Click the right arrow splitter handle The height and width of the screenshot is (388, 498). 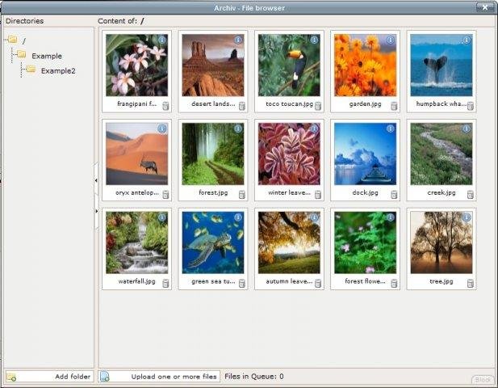pos(96,211)
